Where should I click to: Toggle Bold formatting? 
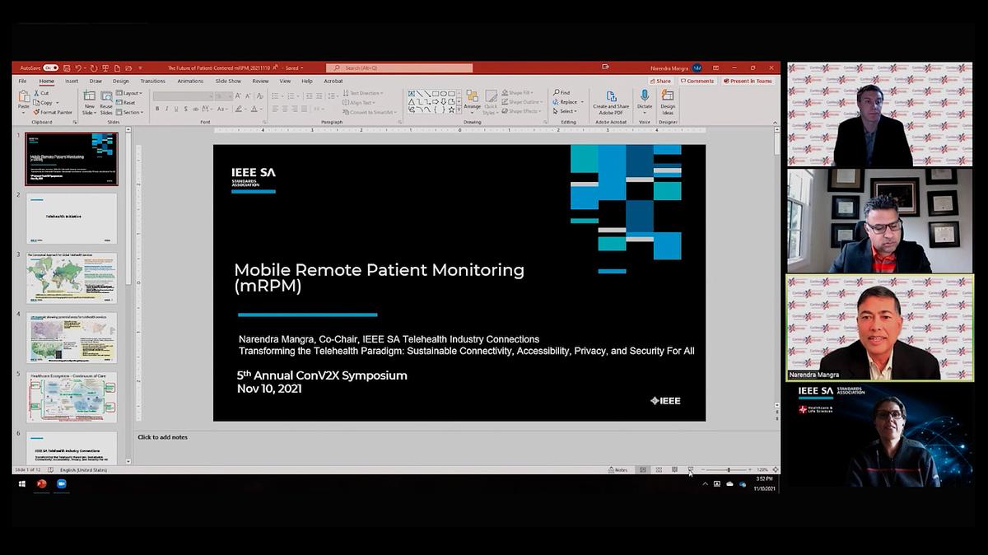click(x=156, y=109)
